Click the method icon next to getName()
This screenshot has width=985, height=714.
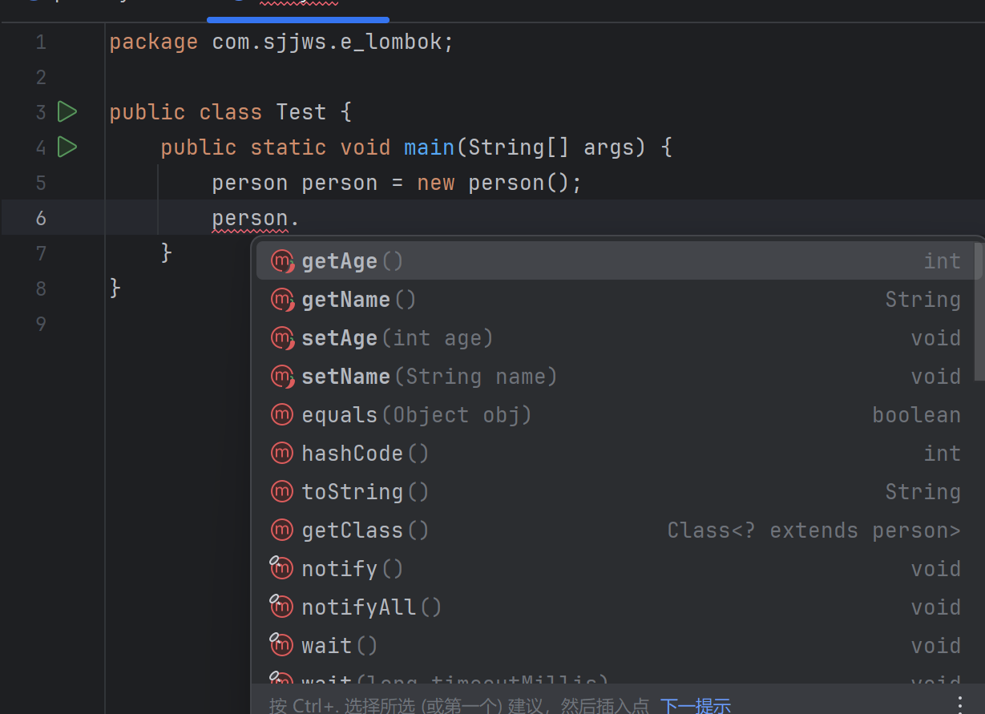282,300
